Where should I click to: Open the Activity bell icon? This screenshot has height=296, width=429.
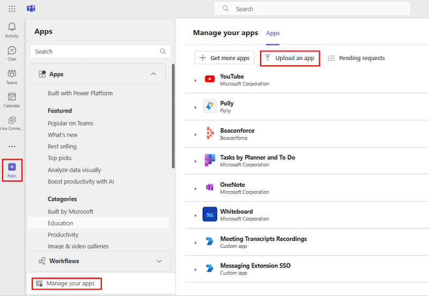coord(12,26)
